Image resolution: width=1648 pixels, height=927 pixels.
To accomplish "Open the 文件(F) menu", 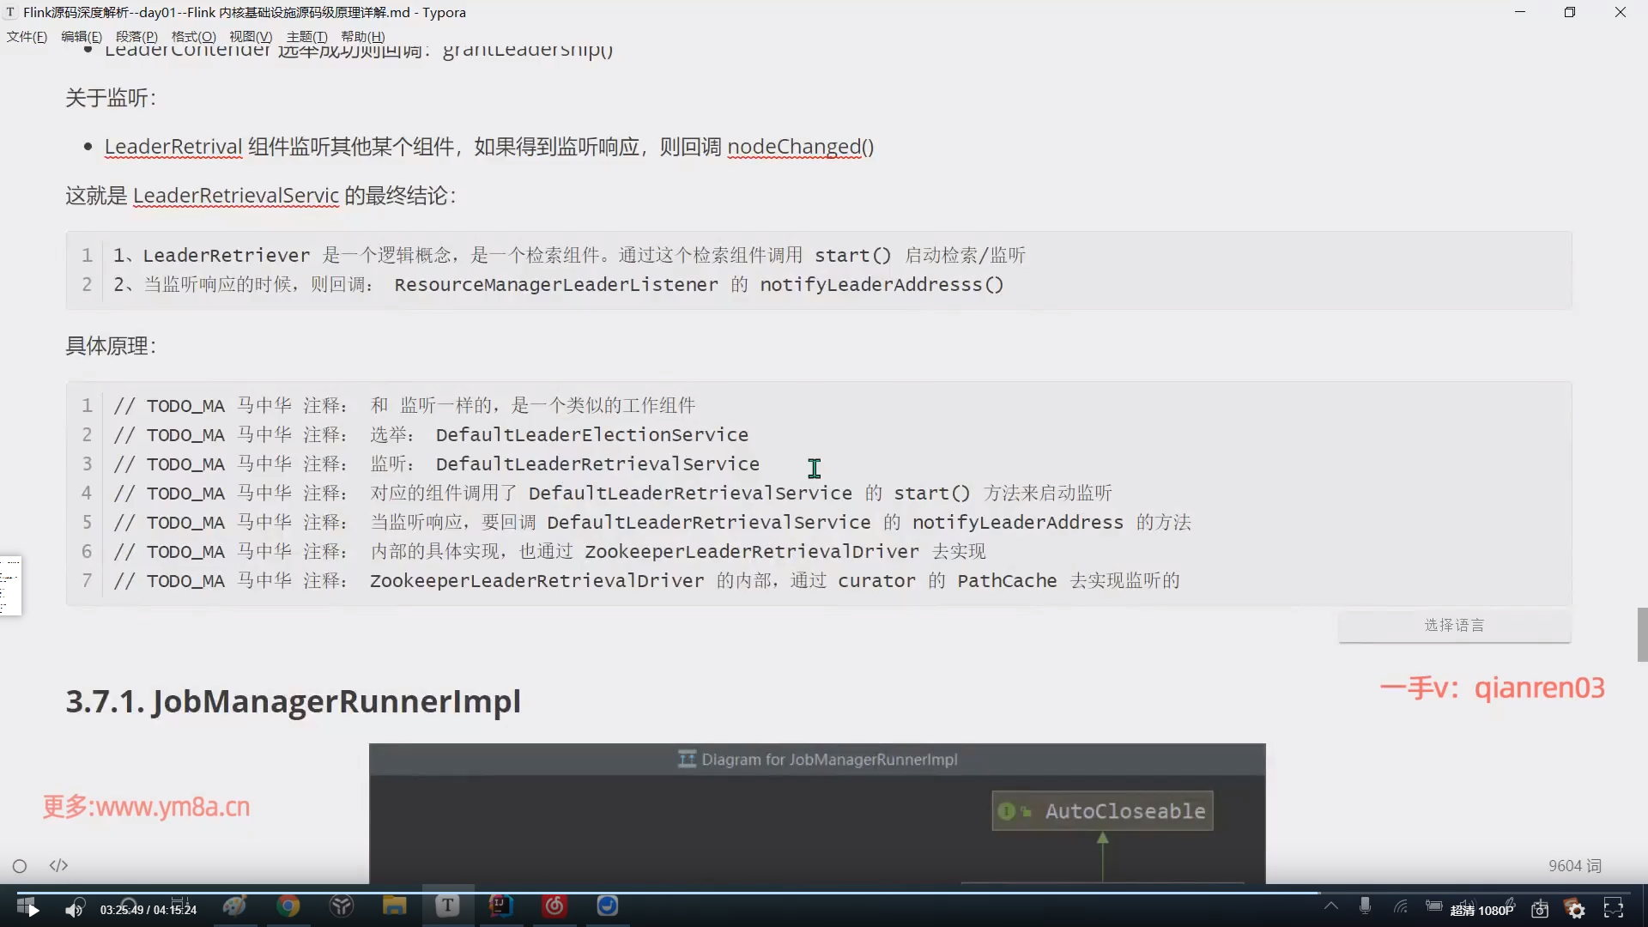I will (27, 36).
